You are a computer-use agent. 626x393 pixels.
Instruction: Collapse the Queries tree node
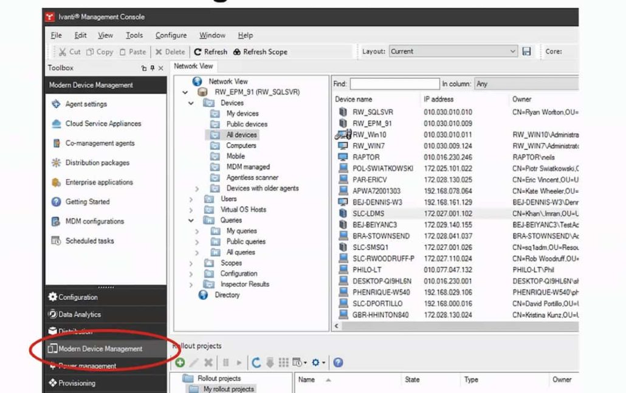[x=191, y=220]
